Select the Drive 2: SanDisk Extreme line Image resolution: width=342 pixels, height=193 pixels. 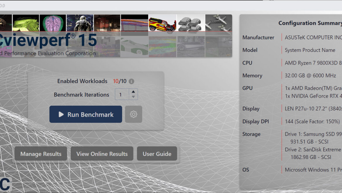313,150
